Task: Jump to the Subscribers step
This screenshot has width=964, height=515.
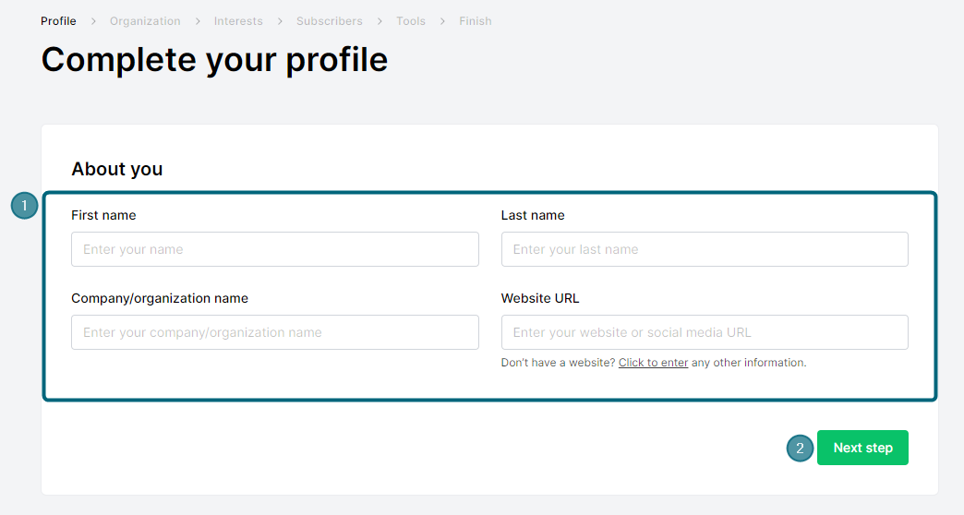Action: [x=330, y=21]
